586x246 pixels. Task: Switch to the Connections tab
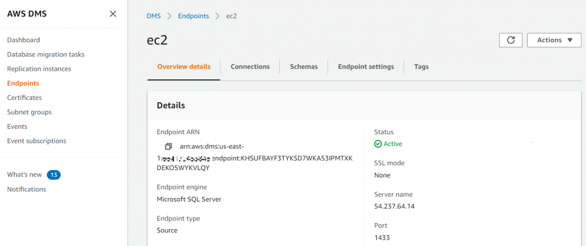[250, 67]
